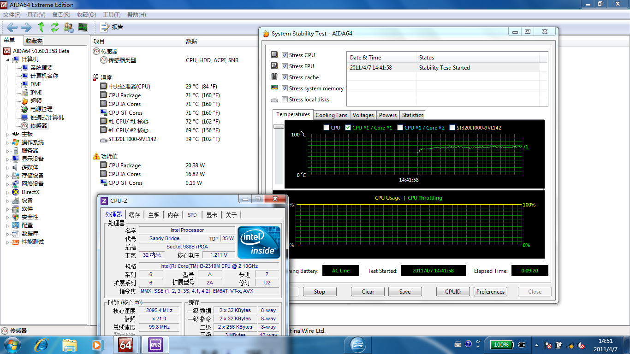Open the 帮助(H) menu

[136, 15]
